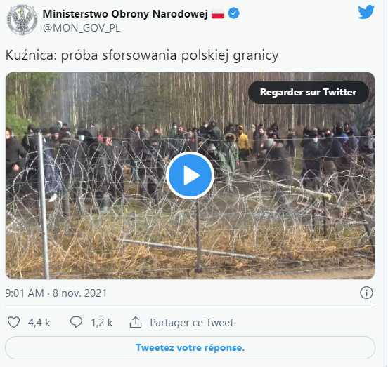Open the 9:01 AM · 8 nov. 2021 timestamp
Viewport: 388px width, 367px height.
coord(56,293)
